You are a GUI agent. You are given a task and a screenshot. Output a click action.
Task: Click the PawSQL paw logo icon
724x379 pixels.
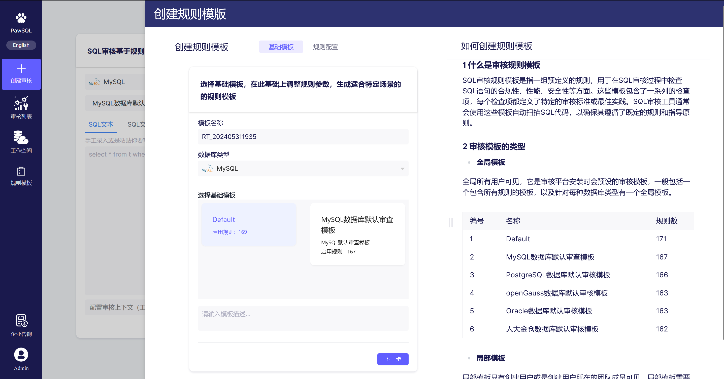[21, 18]
